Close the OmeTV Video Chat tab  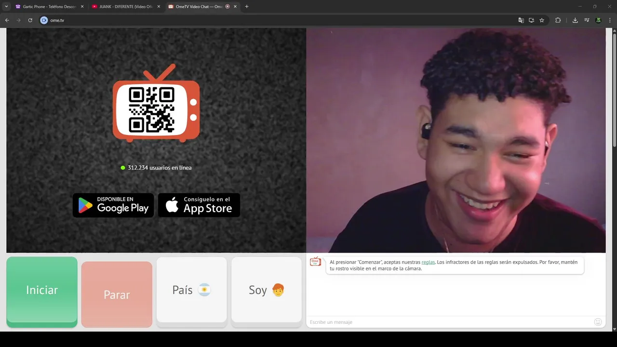point(235,7)
